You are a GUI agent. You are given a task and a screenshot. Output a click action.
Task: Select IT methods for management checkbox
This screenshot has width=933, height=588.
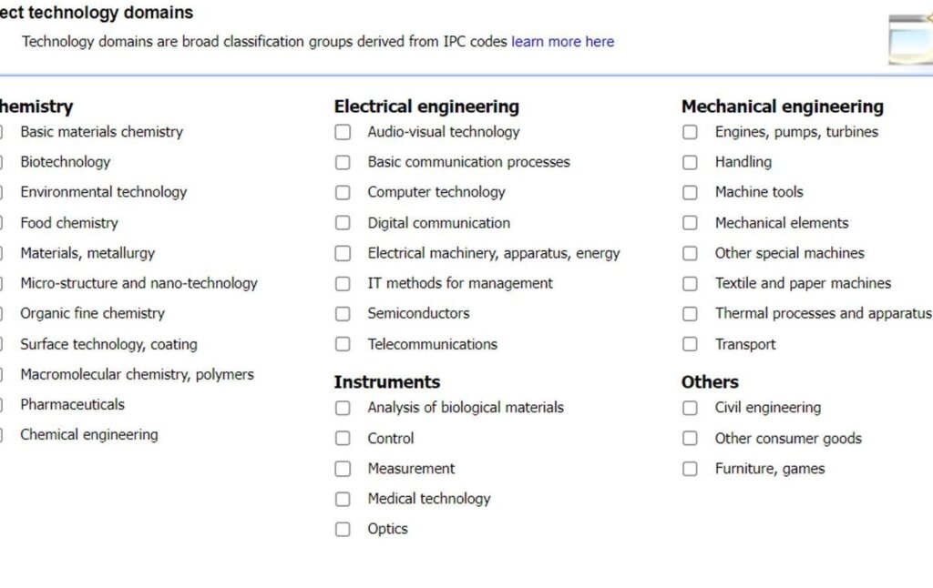tap(343, 284)
